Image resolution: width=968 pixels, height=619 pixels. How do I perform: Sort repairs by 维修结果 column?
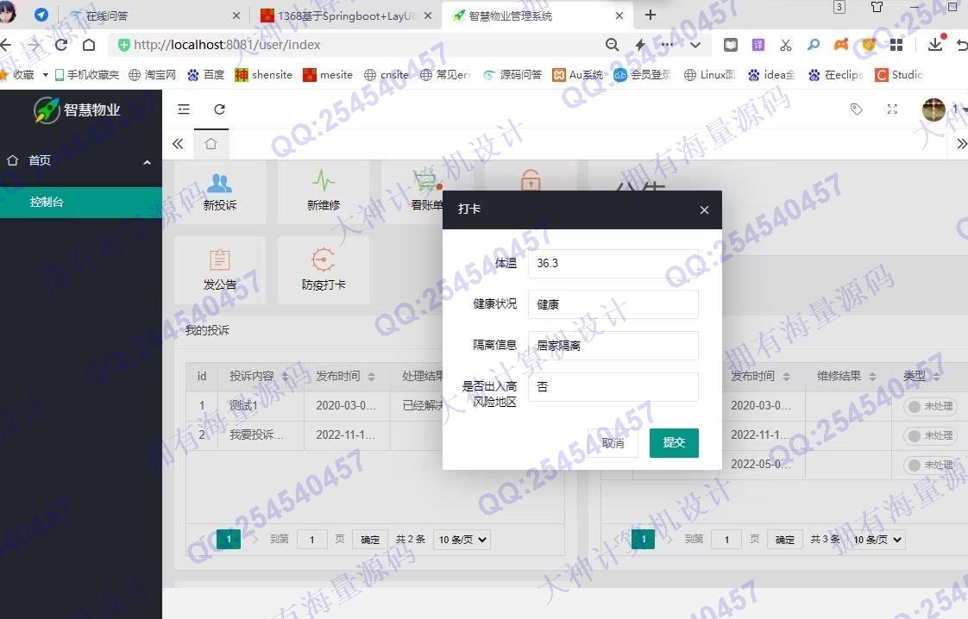(872, 377)
